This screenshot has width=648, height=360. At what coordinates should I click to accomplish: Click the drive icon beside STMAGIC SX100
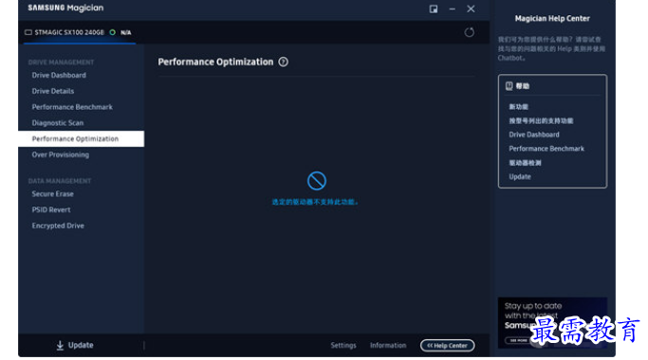coord(28,32)
